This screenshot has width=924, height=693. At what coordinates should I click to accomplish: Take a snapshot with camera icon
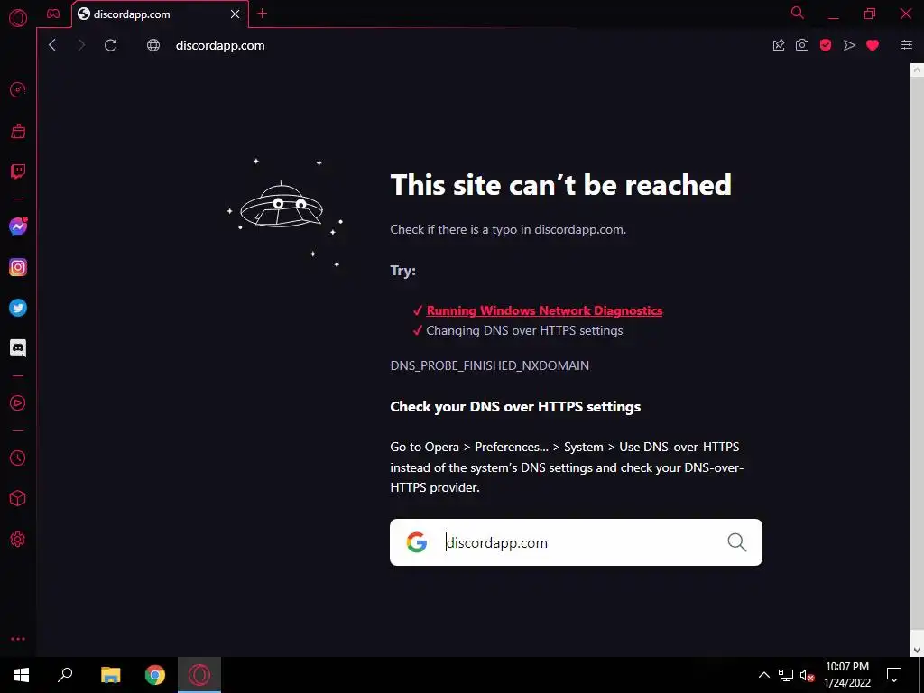802,45
